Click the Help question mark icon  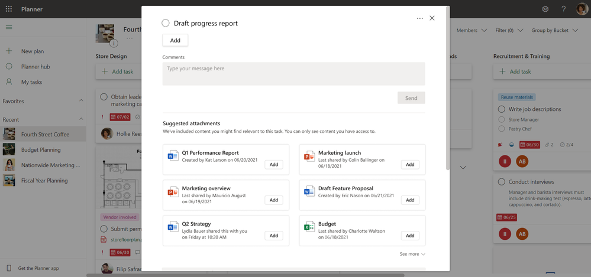pos(564,9)
